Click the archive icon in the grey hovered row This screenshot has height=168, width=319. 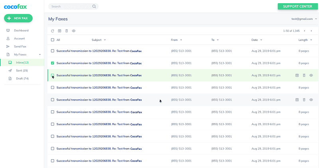[x=297, y=100]
